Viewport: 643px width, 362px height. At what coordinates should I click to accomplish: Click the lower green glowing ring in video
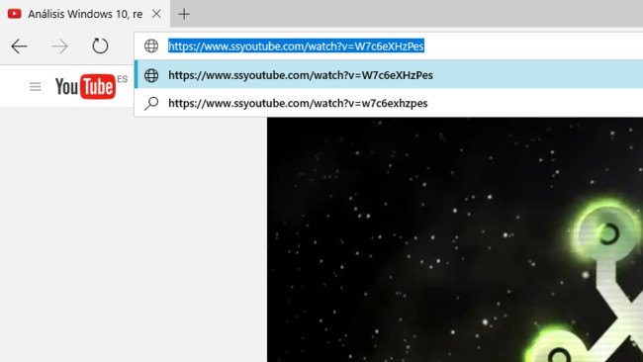(x=558, y=348)
